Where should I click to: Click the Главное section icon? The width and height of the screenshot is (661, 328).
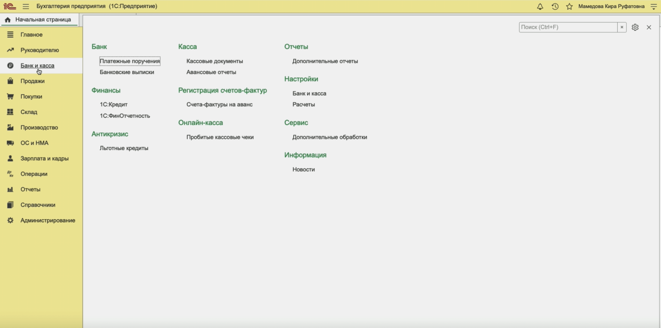point(10,35)
